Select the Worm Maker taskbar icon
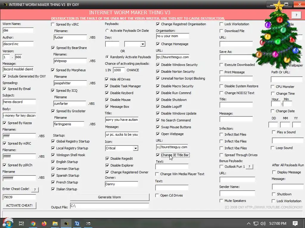305x228 pixels. (66, 224)
